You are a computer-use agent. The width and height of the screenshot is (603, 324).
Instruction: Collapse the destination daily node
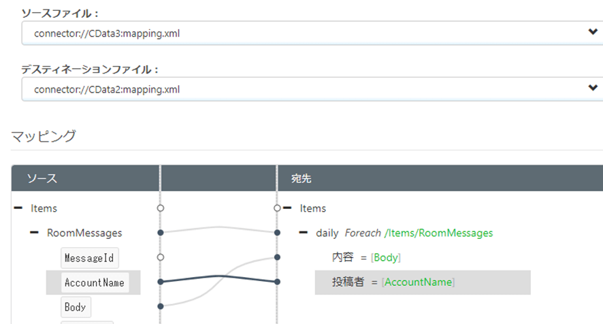[x=304, y=233]
